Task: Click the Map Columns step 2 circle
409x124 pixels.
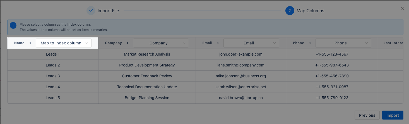Action: [290, 11]
